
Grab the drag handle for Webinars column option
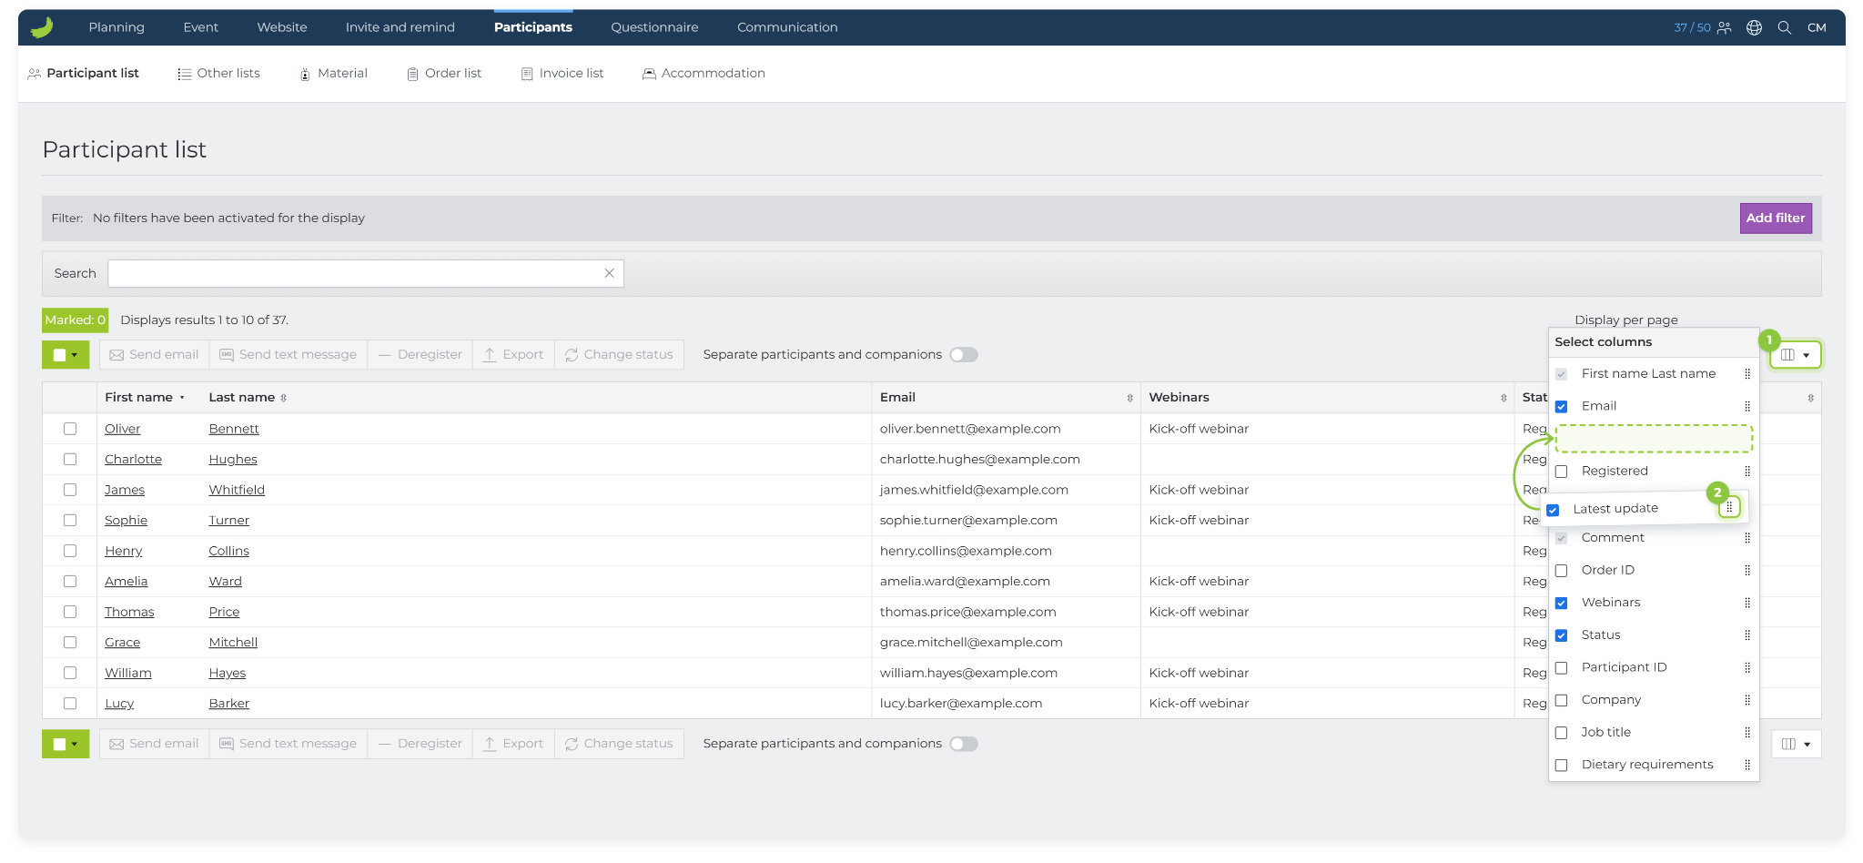coord(1747,603)
